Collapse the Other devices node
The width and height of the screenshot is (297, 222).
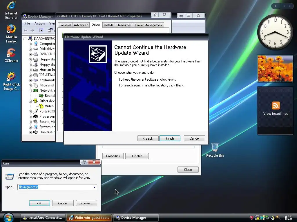(x=30, y=101)
